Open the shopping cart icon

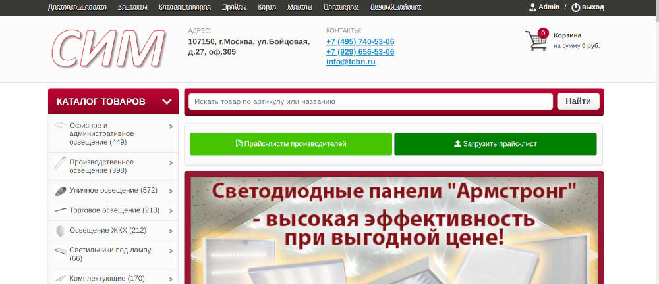point(535,41)
